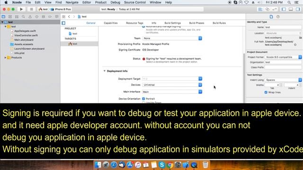Screen dimensions: 303x170
Task: Open Spotlight search in menu bar
Action: point(289,2)
